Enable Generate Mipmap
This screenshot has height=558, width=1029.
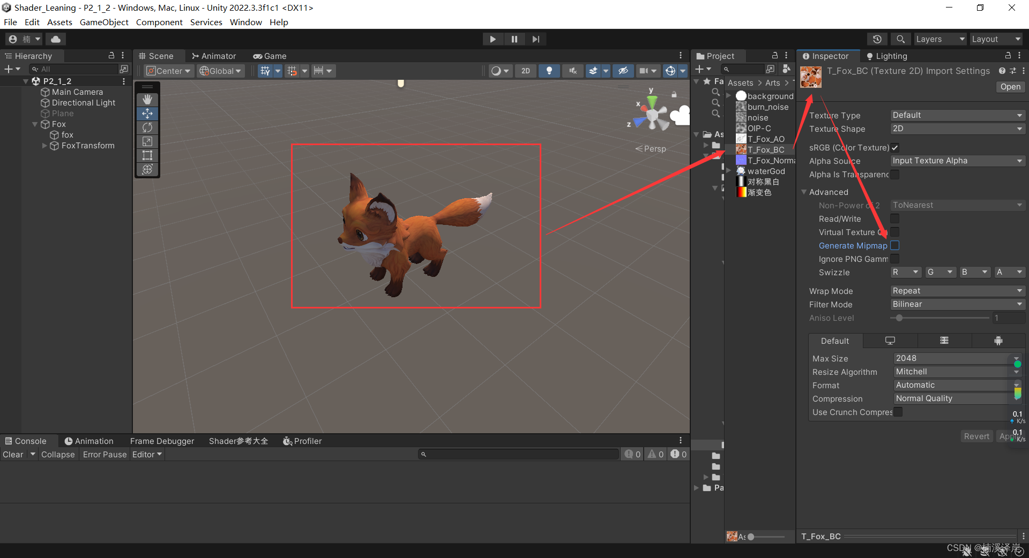[x=895, y=245]
